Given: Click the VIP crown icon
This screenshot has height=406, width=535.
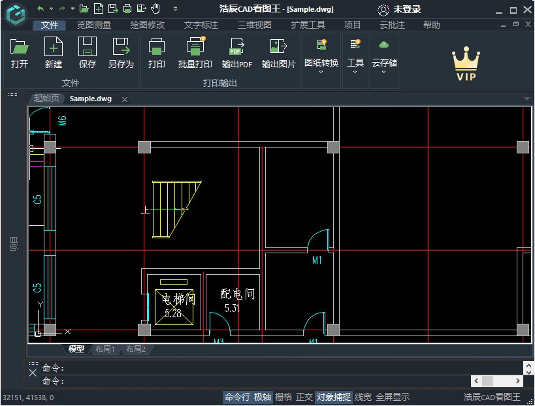Looking at the screenshot, I should (466, 63).
